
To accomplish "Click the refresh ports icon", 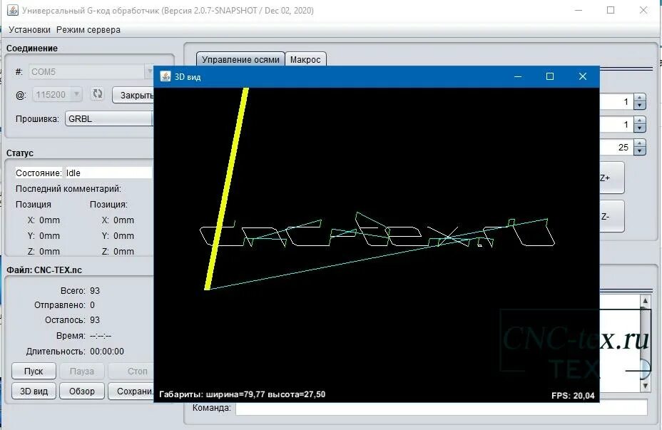I will pos(98,93).
